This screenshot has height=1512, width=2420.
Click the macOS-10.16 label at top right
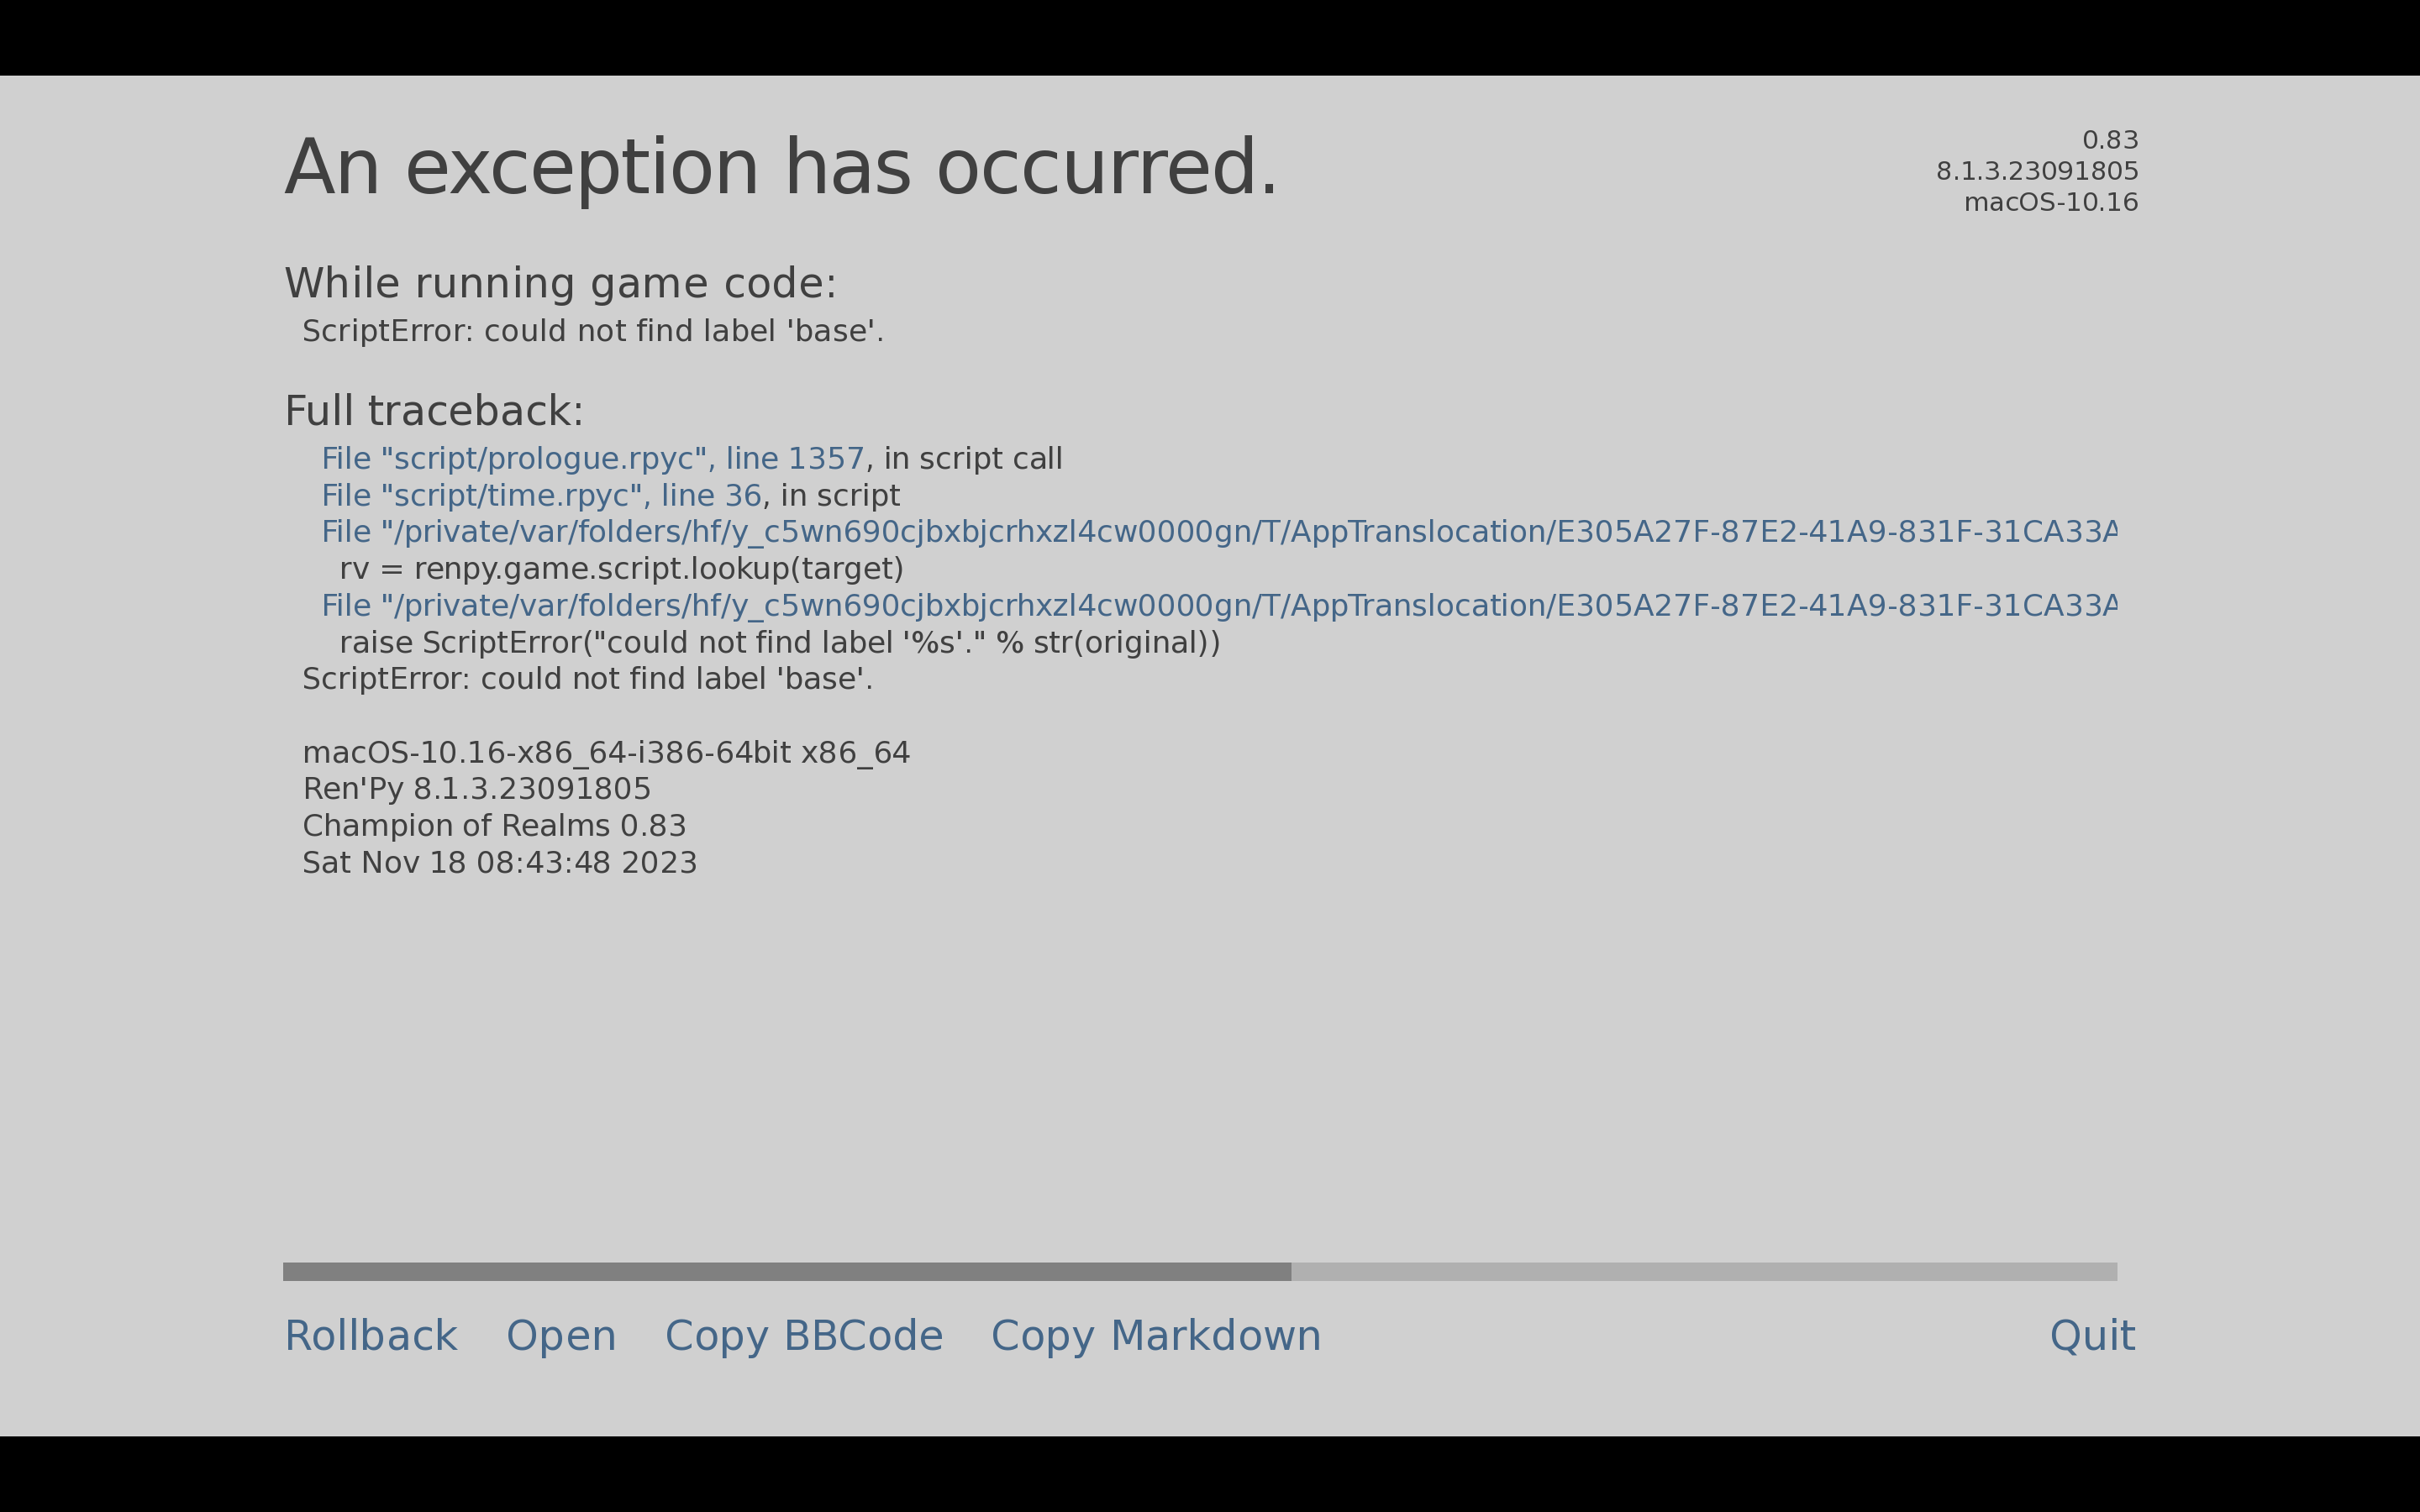tap(2050, 203)
